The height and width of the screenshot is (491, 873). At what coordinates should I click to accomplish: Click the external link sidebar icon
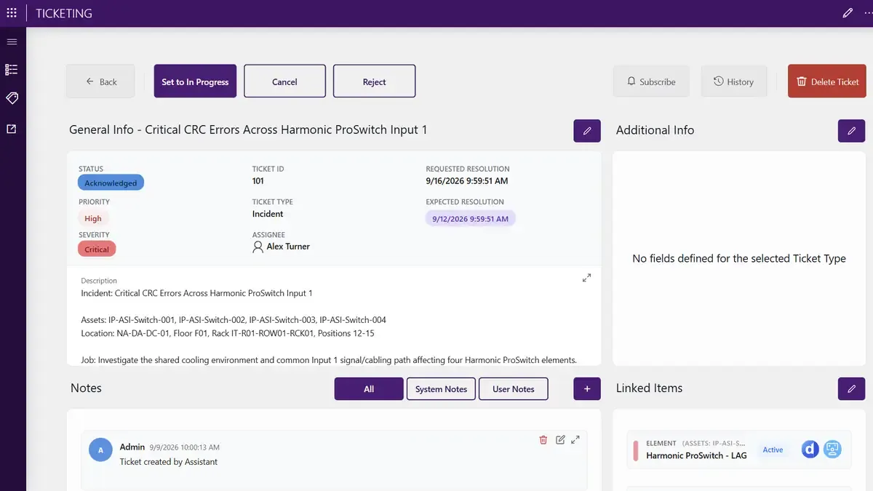tap(12, 129)
